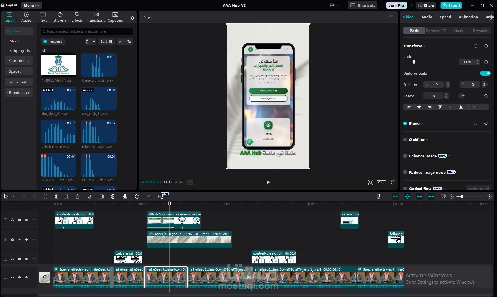Enable the Stabilize checkbox

pos(405,140)
